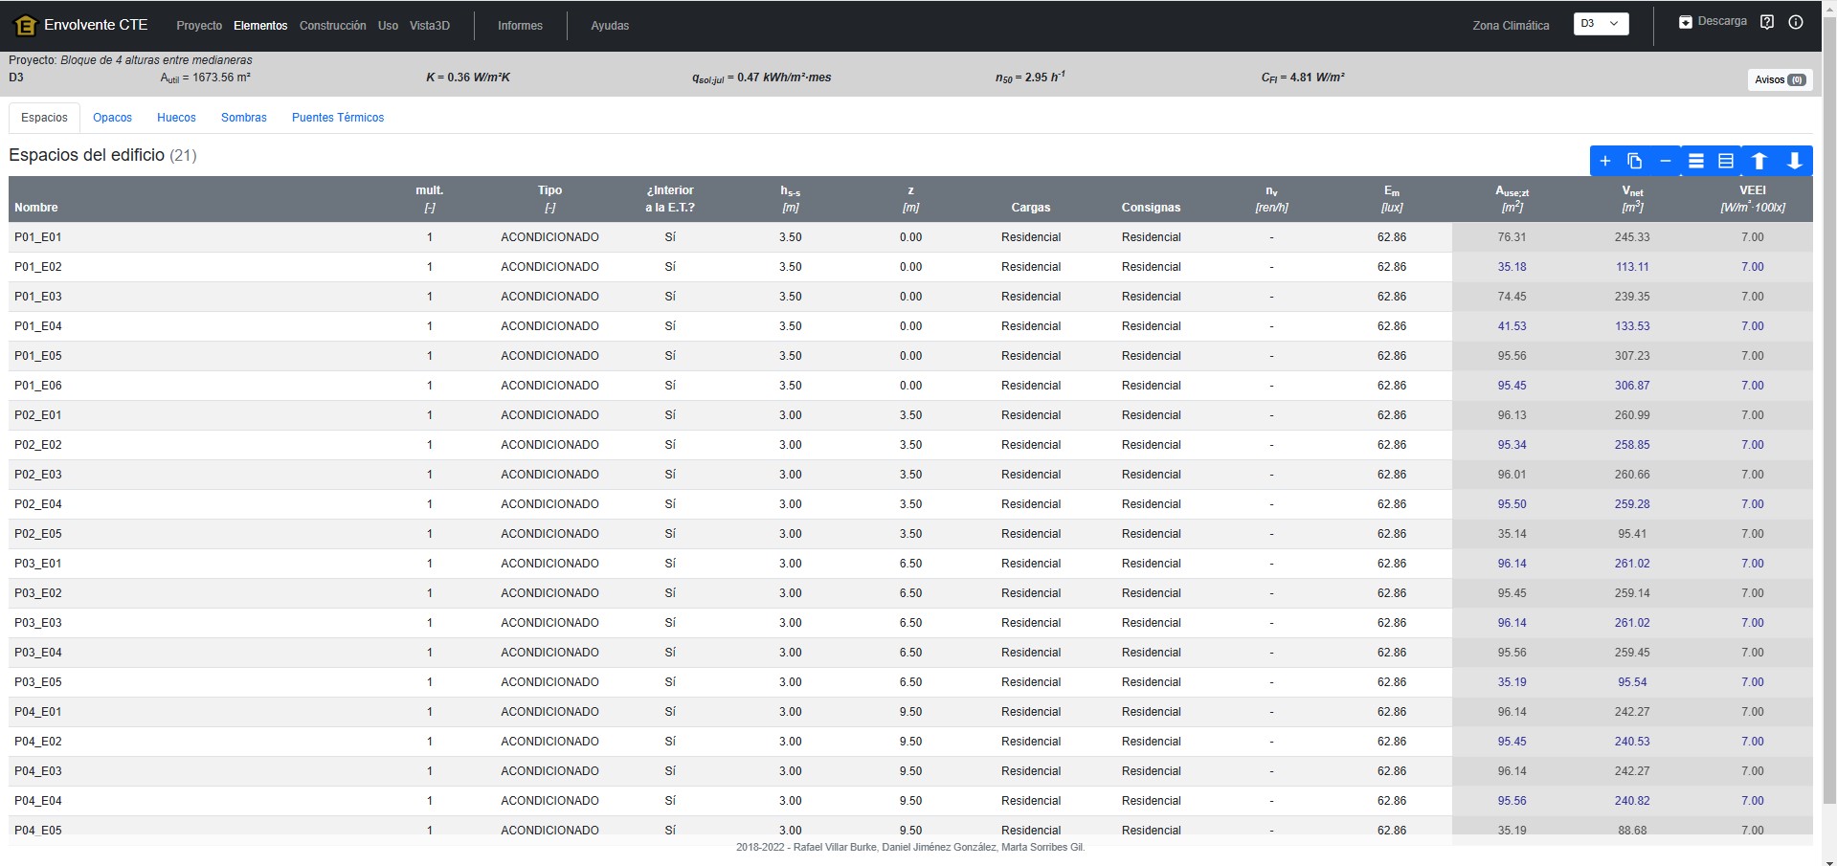1837x866 pixels.
Task: Click Tipo cell in row P02_E01
Action: click(549, 415)
